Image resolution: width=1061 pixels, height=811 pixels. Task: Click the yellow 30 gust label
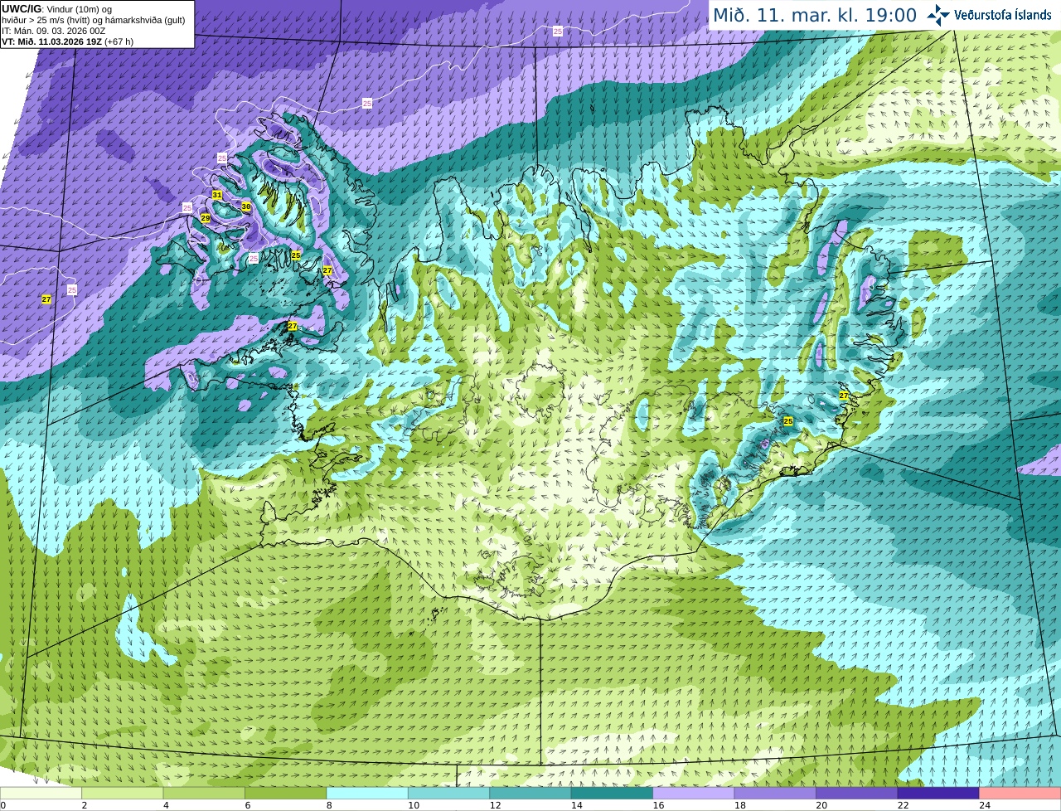coord(246,206)
